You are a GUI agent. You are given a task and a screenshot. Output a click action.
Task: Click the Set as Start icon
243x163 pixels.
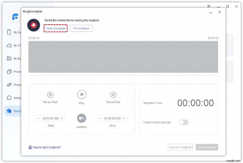(50, 95)
